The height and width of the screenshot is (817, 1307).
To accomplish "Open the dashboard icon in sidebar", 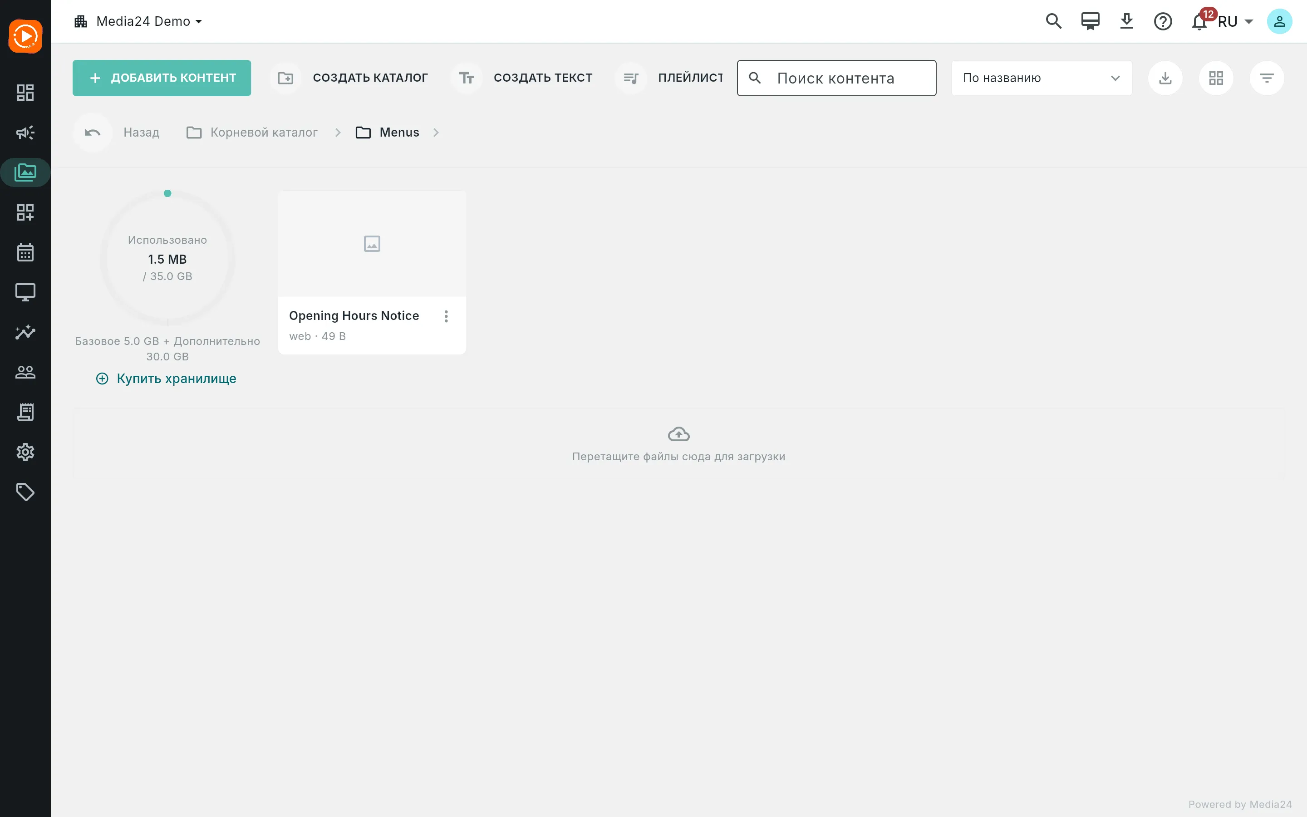I will click(25, 93).
